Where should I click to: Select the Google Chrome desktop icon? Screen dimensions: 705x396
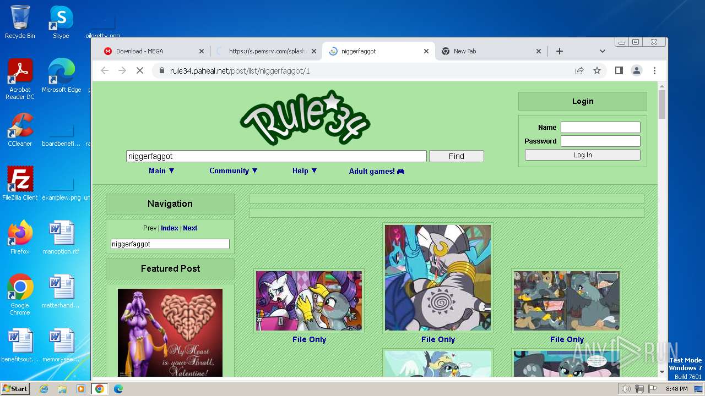pyautogui.click(x=20, y=295)
